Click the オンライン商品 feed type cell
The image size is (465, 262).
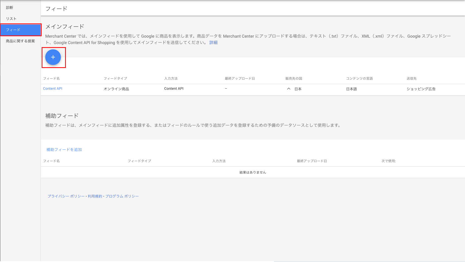pyautogui.click(x=116, y=89)
